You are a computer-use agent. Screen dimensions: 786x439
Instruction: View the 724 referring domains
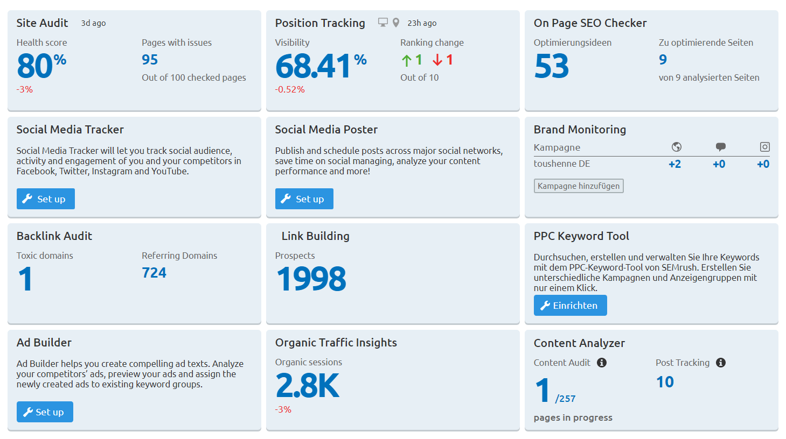point(154,273)
